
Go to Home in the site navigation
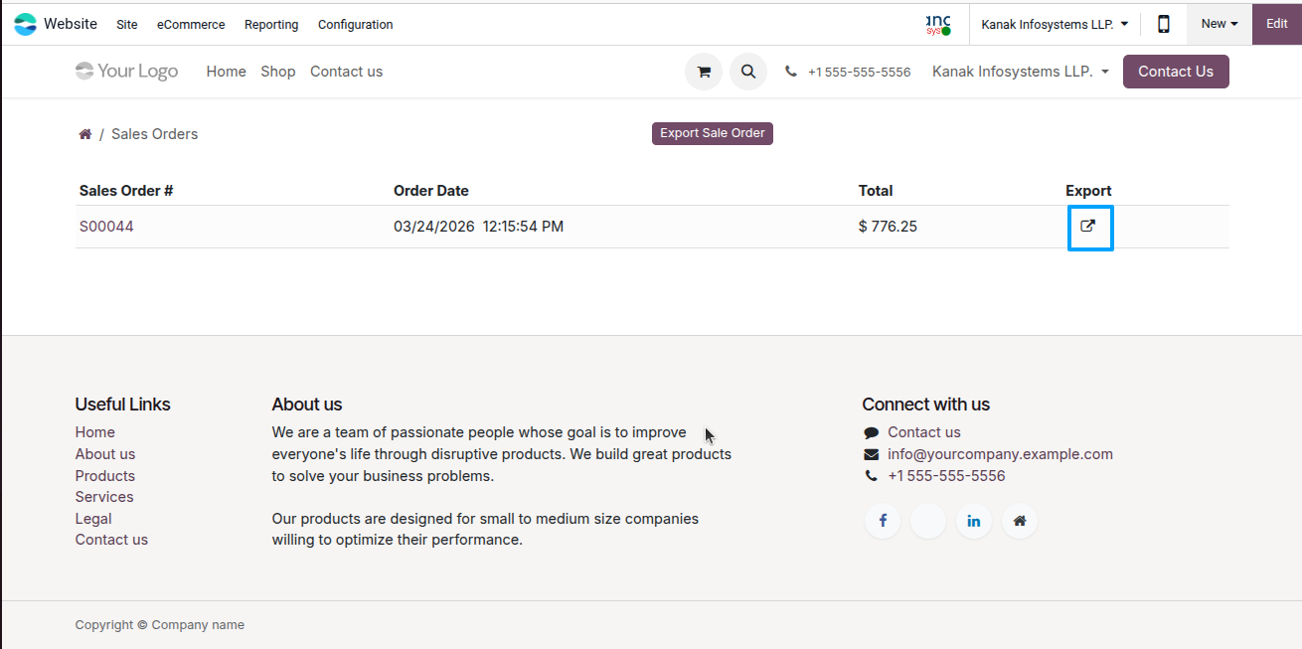click(227, 72)
